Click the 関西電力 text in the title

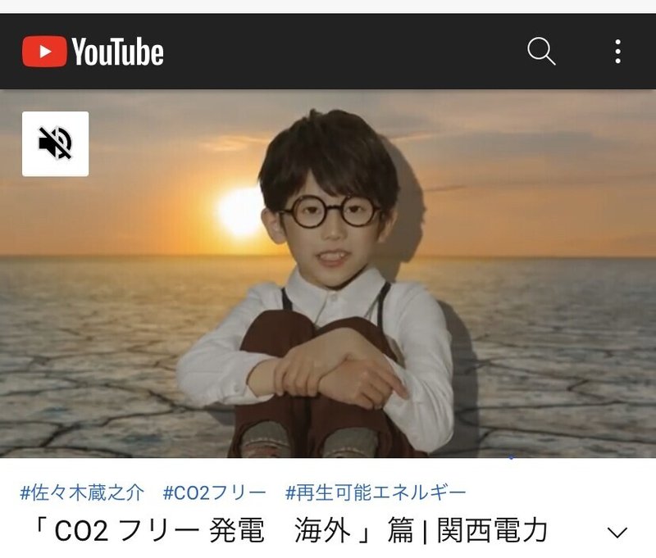(493, 531)
